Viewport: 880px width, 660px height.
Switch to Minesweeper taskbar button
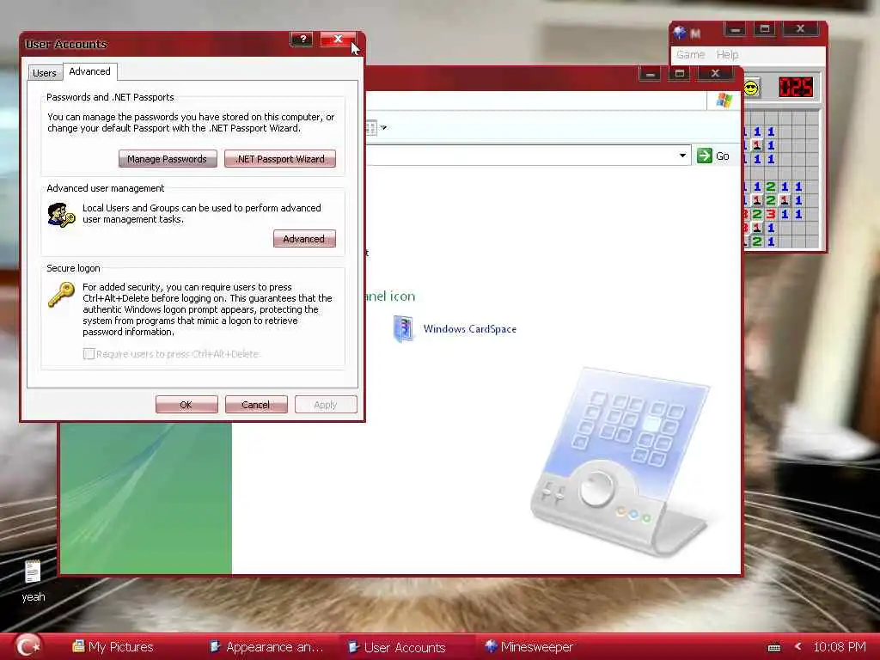click(x=529, y=647)
